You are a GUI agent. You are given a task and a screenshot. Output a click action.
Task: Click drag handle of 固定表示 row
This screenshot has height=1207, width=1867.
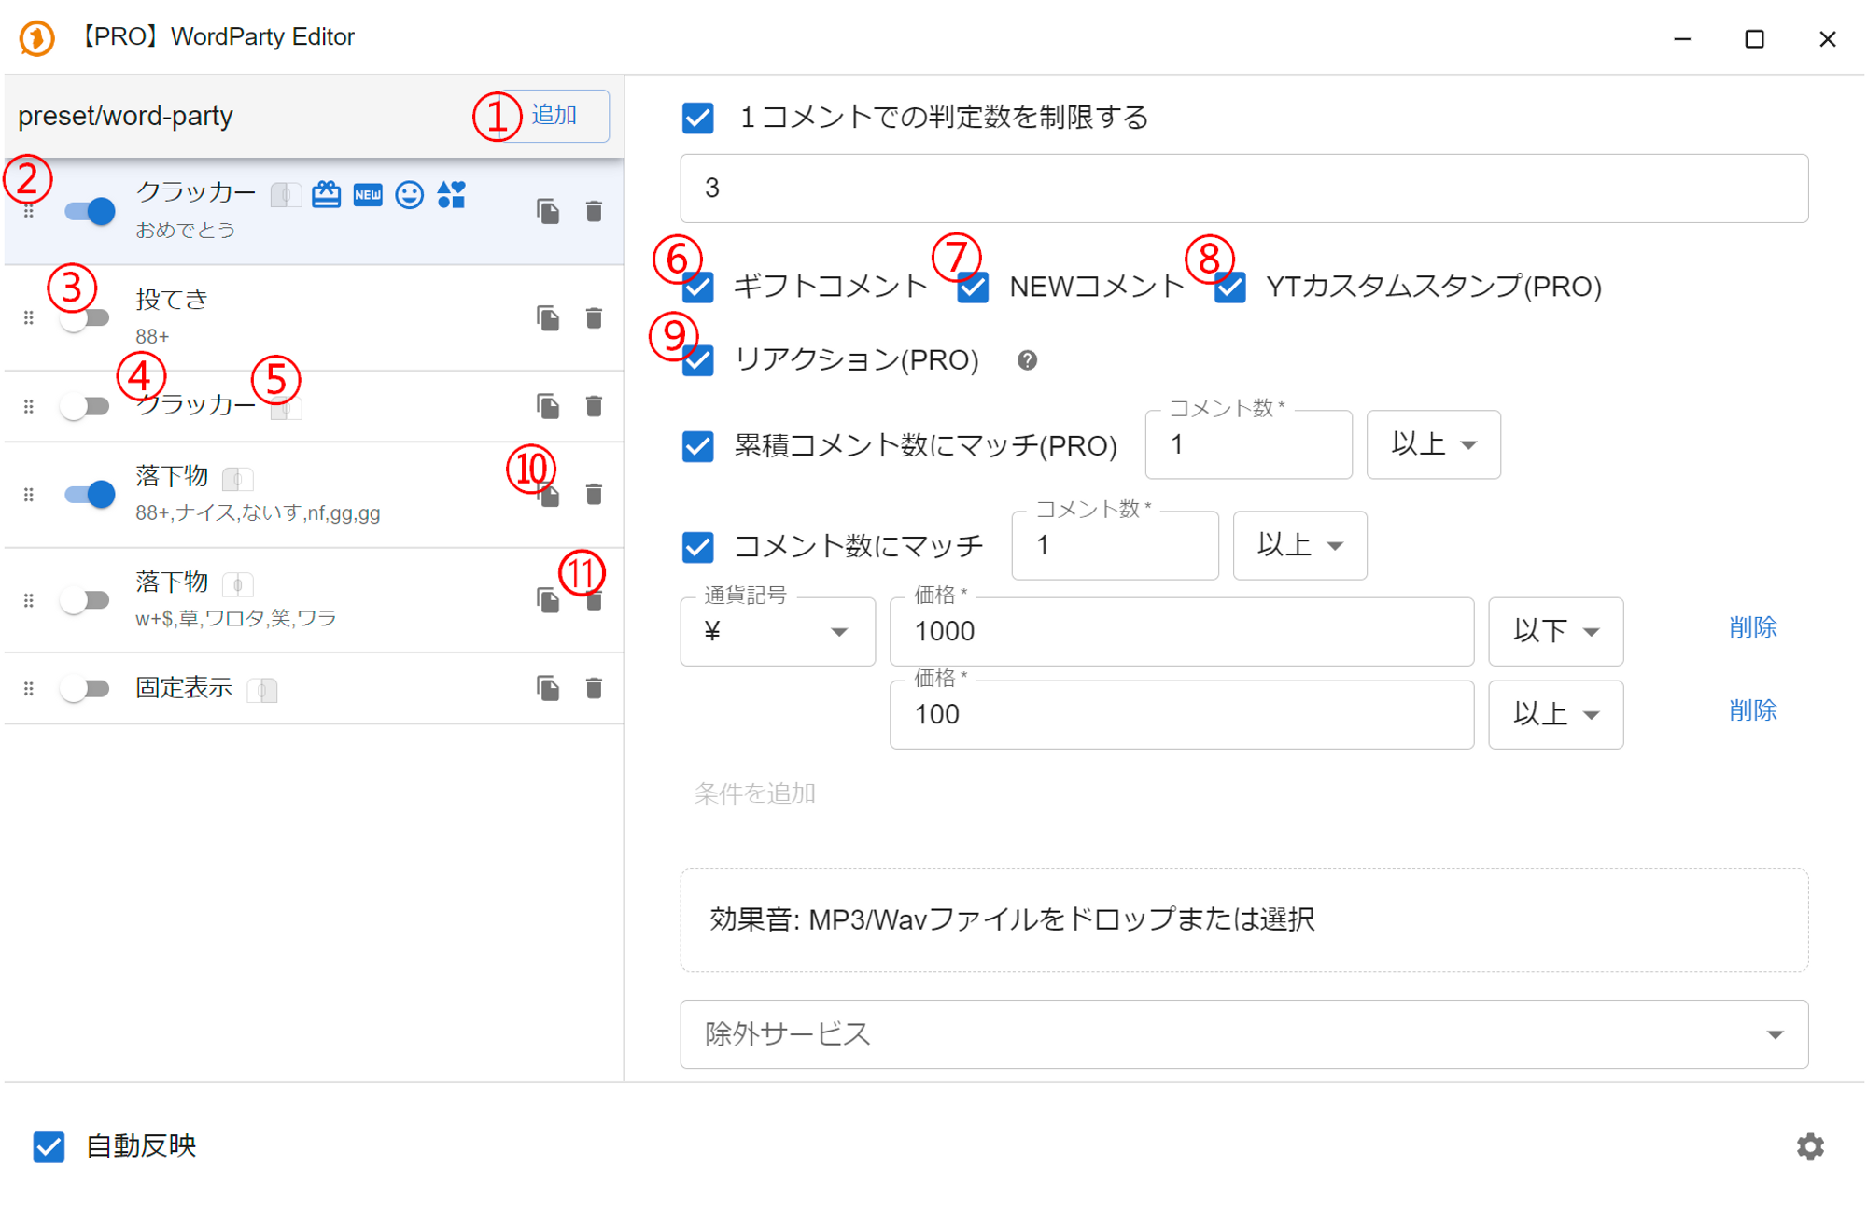coord(29,689)
